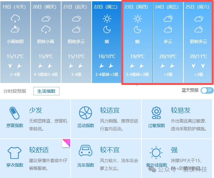Select the 生活指数 tab
Viewport: 214px width, 178px height.
[x=47, y=91]
